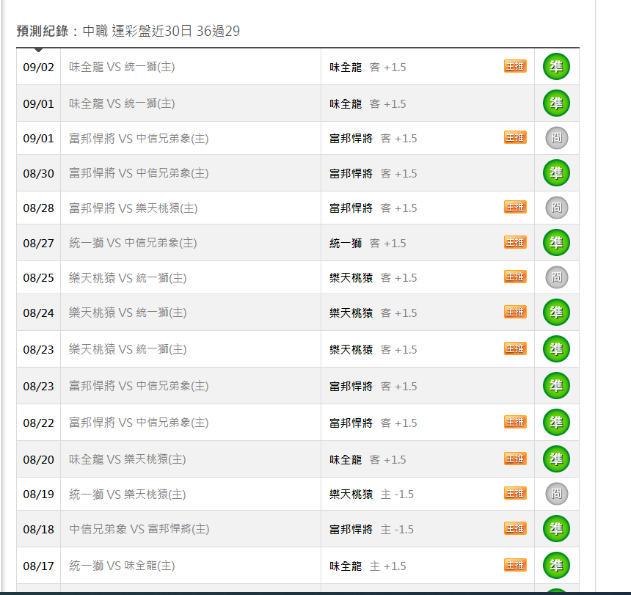Screen dimensions: 631x595
Task: Click the 統一獅 VS 中信兄弟象(主) matchup
Action: [x=133, y=243]
